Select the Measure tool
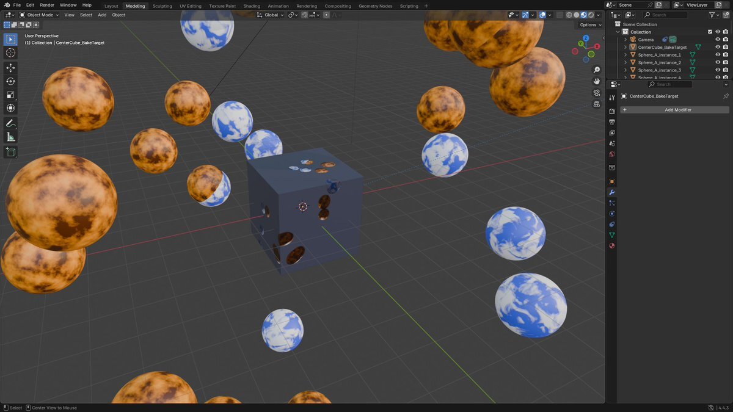The image size is (733, 412). tap(10, 137)
